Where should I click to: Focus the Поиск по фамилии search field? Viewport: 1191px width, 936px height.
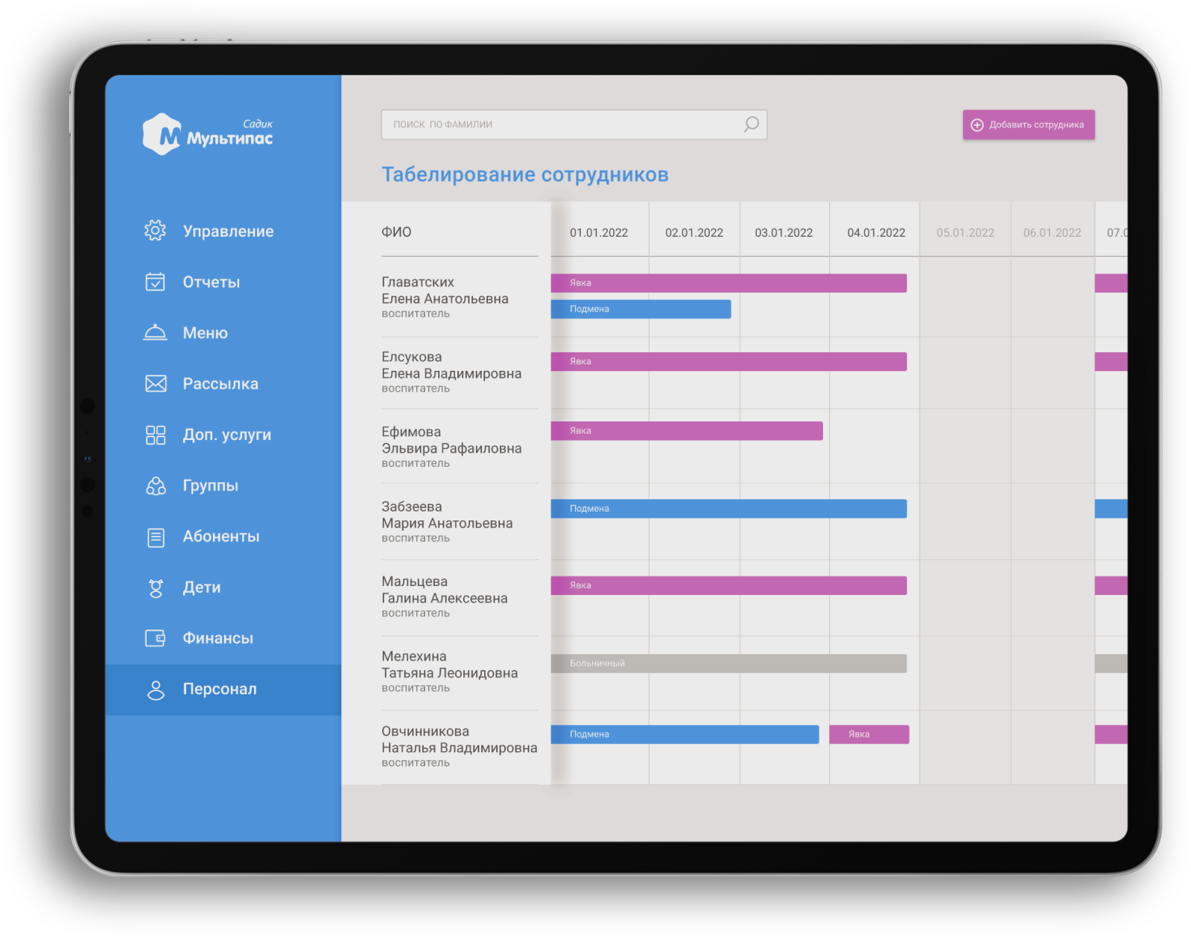(574, 124)
